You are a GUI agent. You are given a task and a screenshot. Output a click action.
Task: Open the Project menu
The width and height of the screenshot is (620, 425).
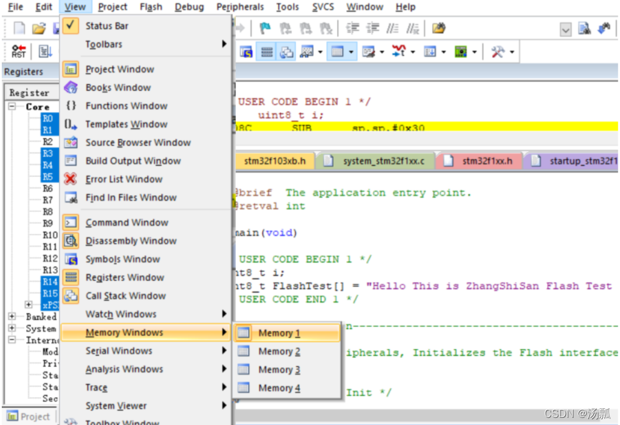112,7
